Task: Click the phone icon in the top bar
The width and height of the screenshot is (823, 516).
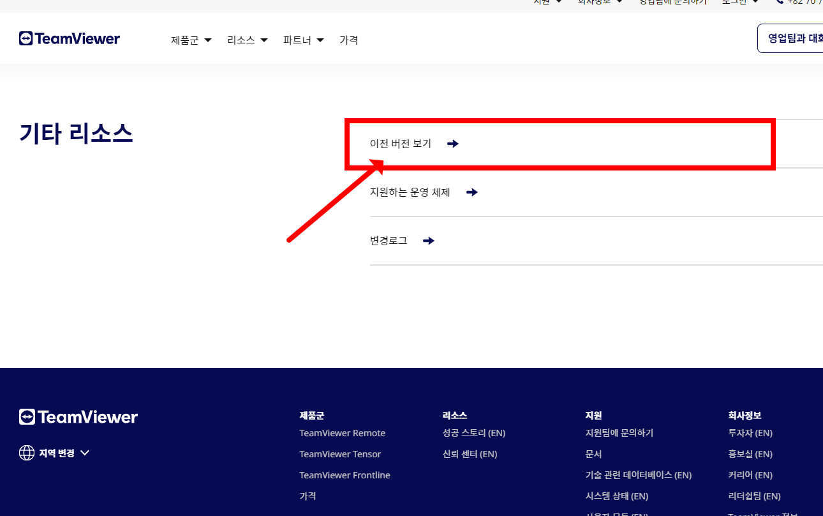Action: 780,3
